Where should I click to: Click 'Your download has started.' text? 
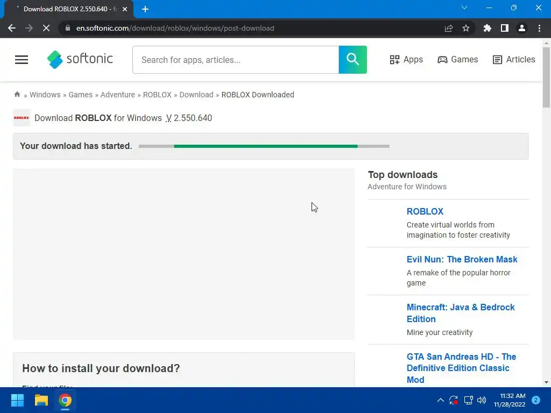(76, 146)
